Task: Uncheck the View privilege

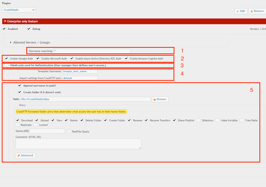Action: [x=53, y=120]
